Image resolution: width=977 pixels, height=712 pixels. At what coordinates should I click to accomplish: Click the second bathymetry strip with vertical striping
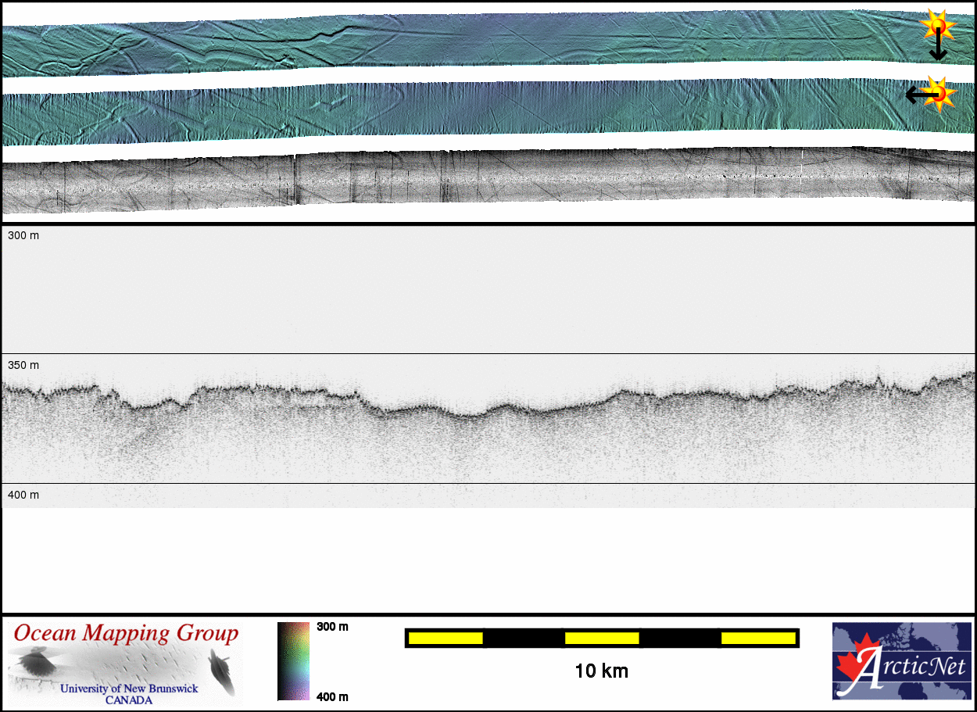click(x=469, y=109)
